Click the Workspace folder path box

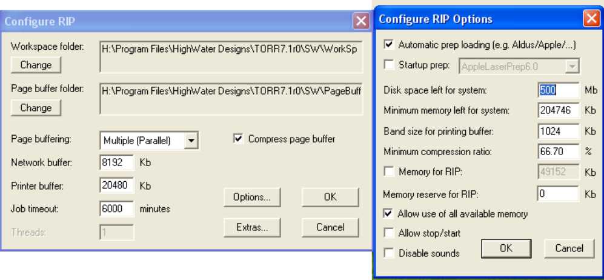[231, 56]
